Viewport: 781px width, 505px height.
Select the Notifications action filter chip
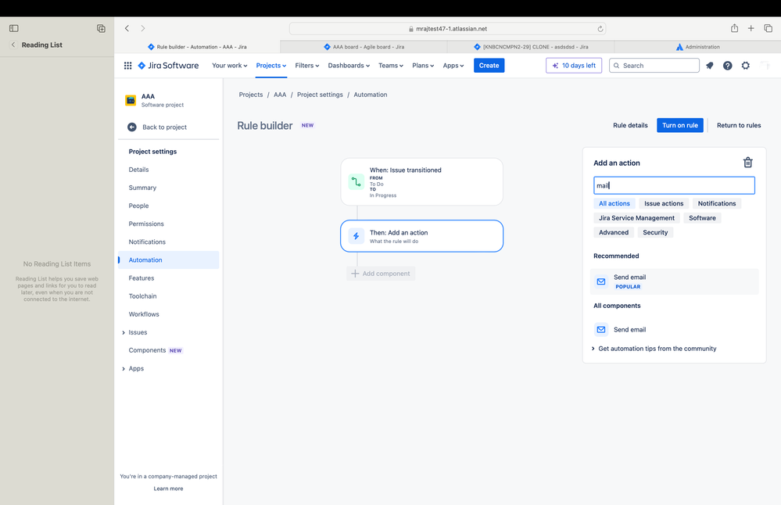(x=717, y=204)
